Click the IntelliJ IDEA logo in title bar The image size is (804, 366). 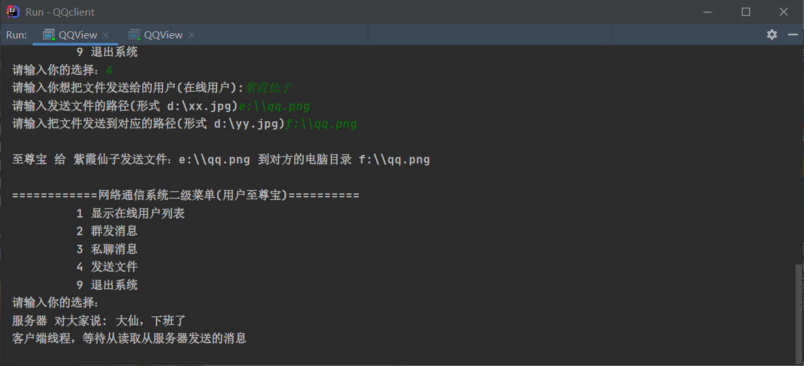point(12,12)
